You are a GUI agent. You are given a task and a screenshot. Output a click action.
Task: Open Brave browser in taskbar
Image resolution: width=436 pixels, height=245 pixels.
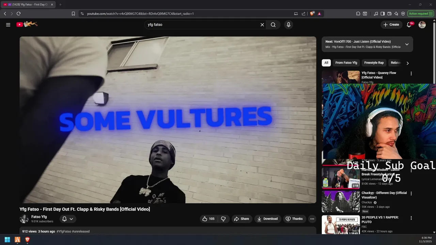point(28,240)
